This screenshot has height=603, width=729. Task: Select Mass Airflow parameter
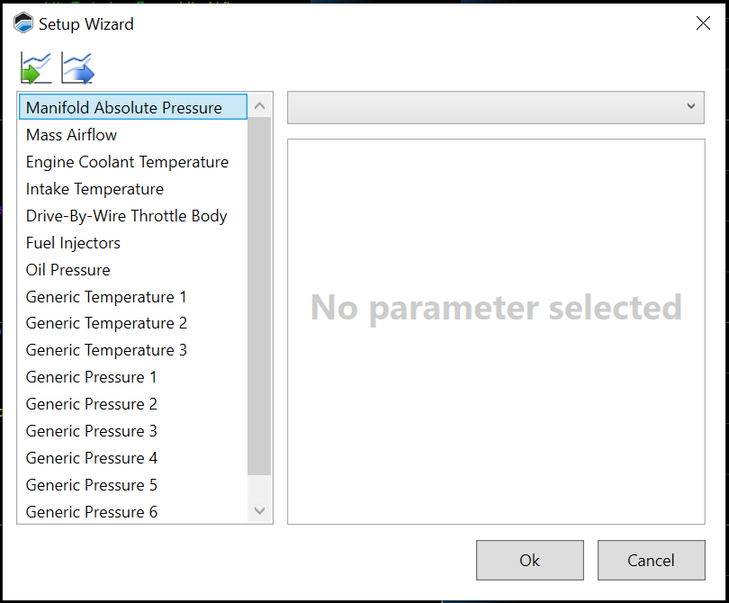click(72, 135)
